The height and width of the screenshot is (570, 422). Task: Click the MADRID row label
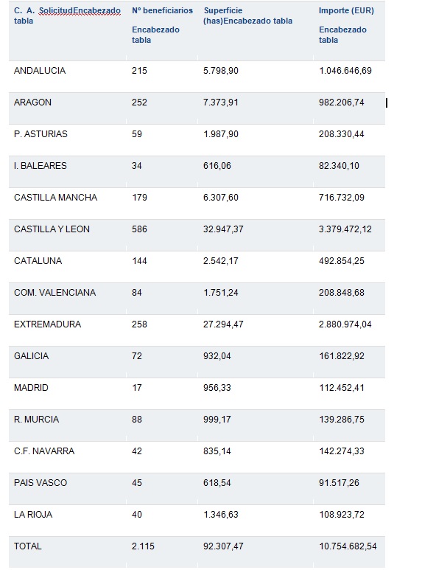(31, 388)
